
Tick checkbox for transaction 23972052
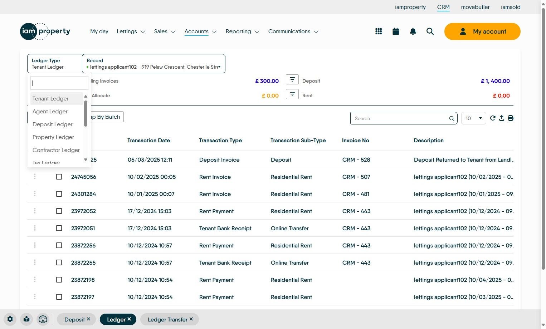(x=59, y=211)
